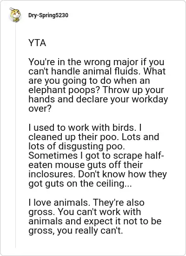Click the line "You're in the wrong major if you"
Screen dimensions: 186x256
tap(96, 62)
